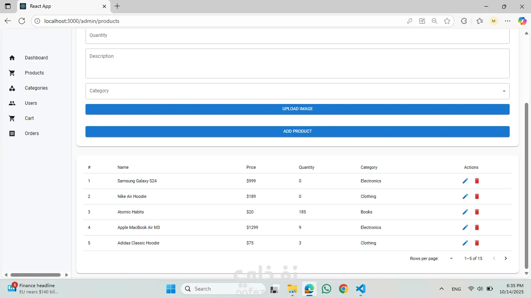Image resolution: width=531 pixels, height=298 pixels.
Task: Click the page's vertical scrollbar thumb
Action: pyautogui.click(x=527, y=185)
